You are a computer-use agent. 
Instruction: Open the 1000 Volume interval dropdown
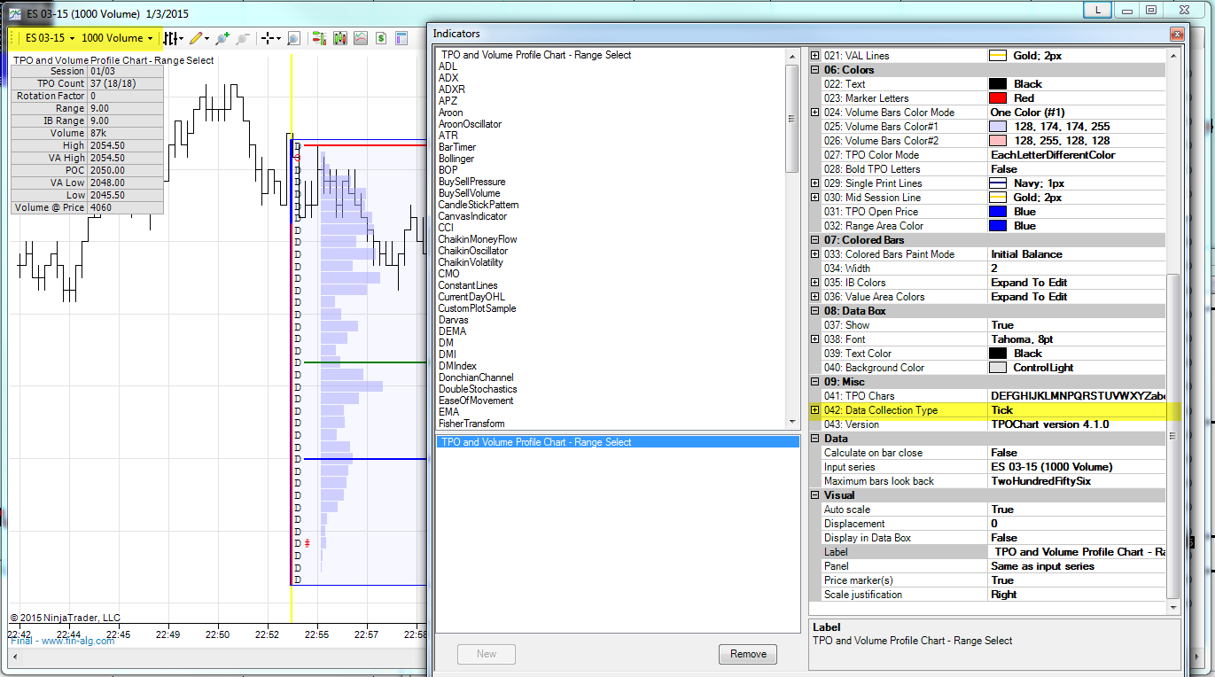[x=117, y=38]
